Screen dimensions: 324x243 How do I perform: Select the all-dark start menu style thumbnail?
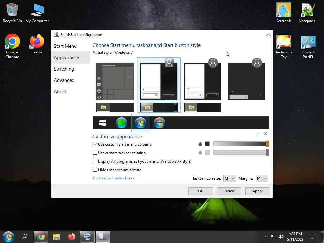tap(246, 79)
